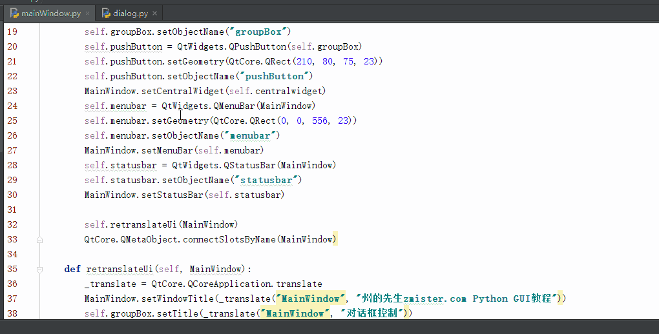Collapse the retranslateUi function fold marker

point(39,270)
